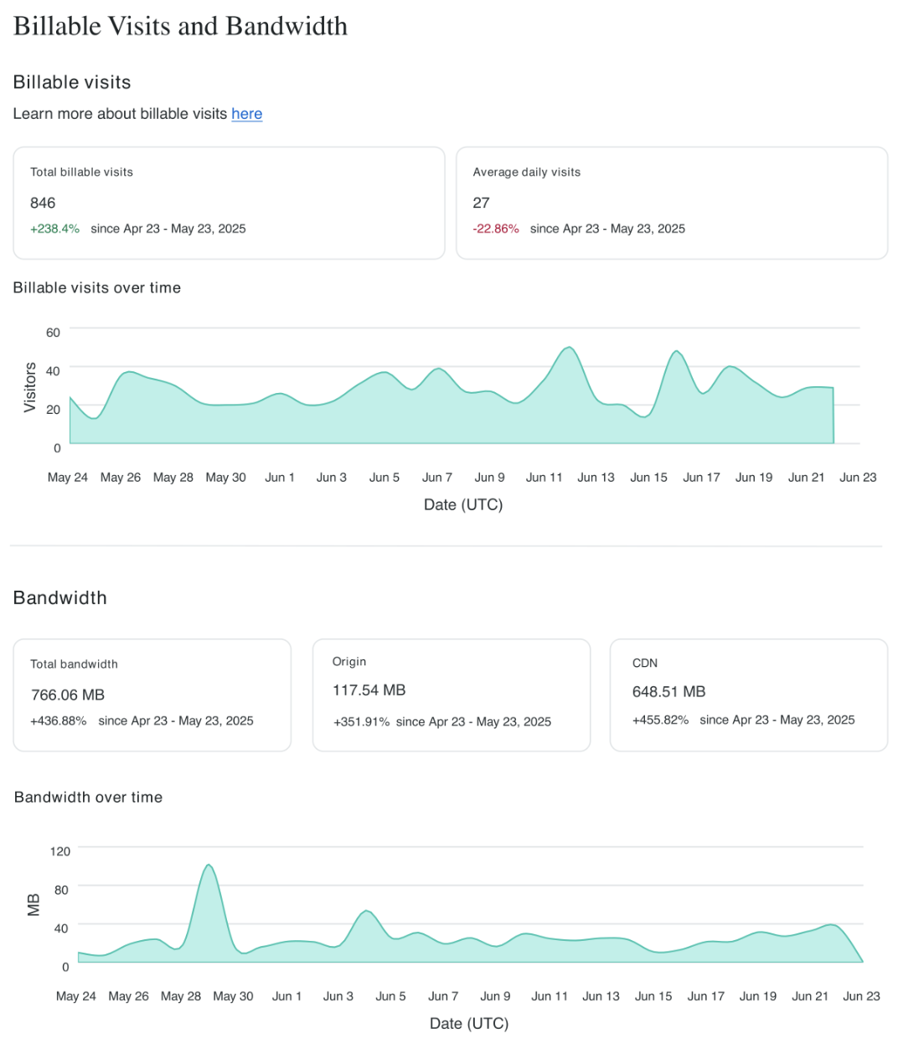898x1049 pixels.
Task: Select Jun 17 label under visits chart
Action: (x=701, y=477)
